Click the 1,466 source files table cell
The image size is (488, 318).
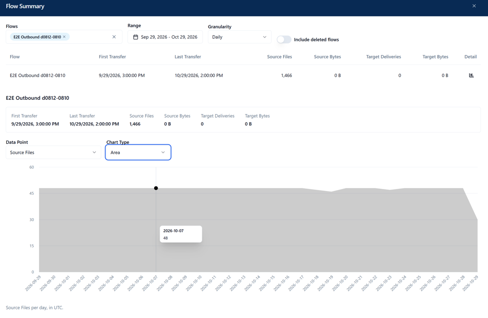[x=286, y=75]
